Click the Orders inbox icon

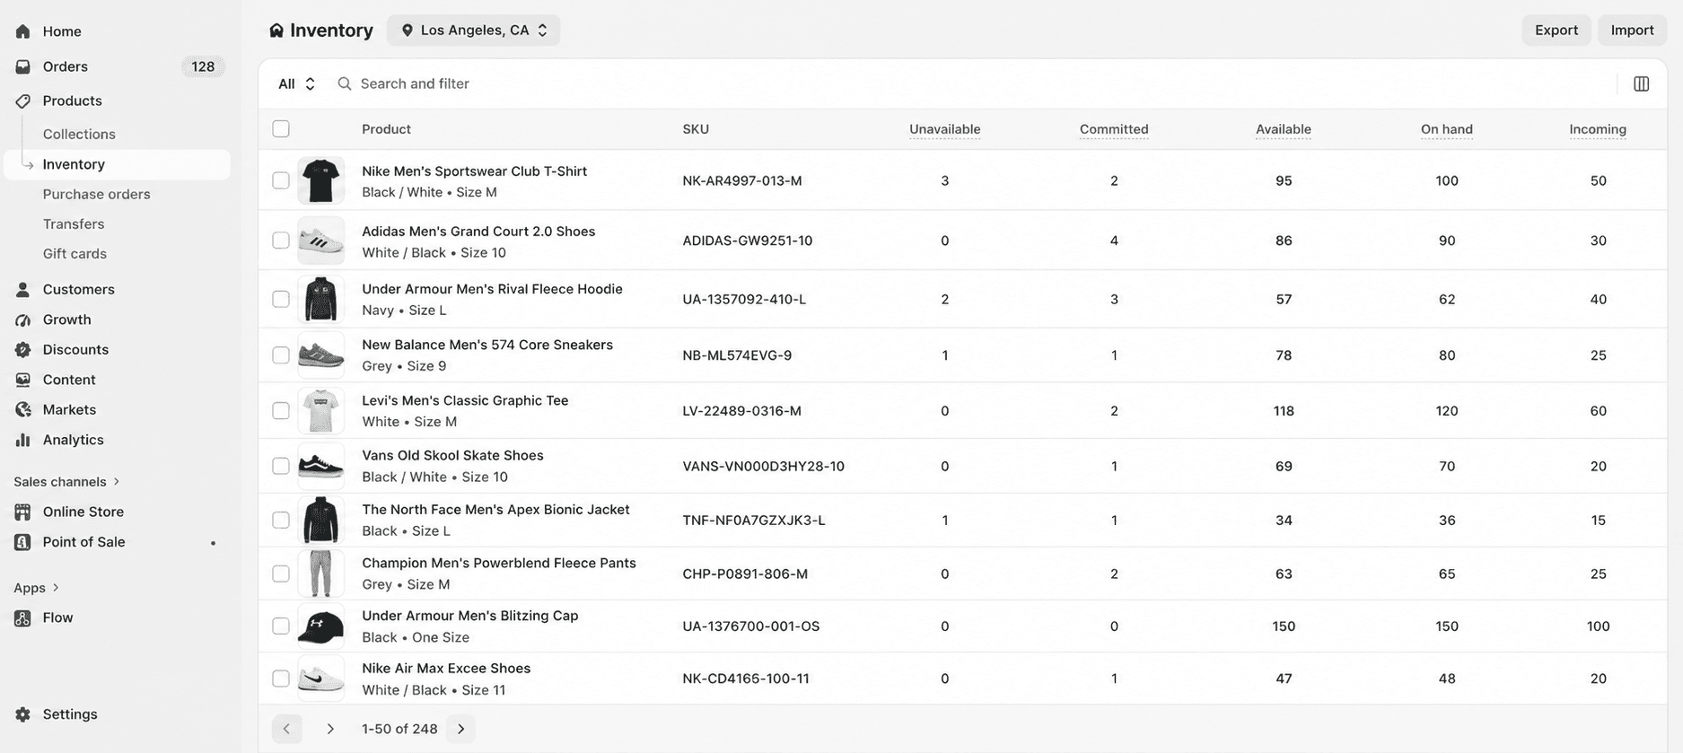click(x=23, y=66)
